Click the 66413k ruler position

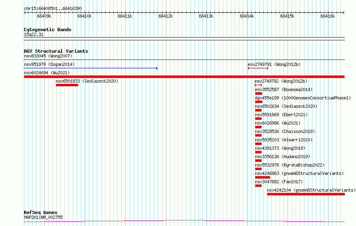pos(206,16)
